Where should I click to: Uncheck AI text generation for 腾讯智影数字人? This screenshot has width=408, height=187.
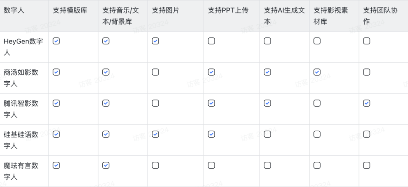pos(268,103)
